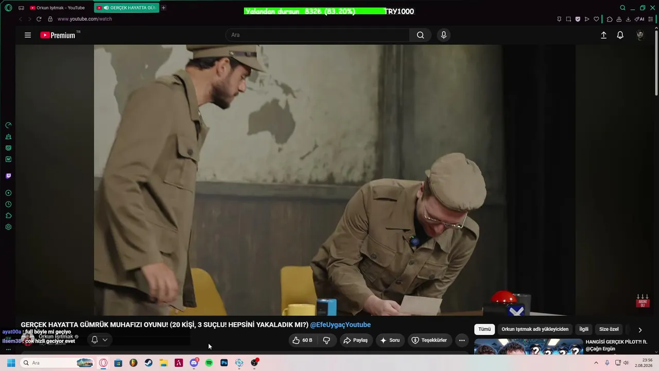This screenshot has height=371, width=659.
Task: Open the Windows Start menu
Action: click(11, 363)
